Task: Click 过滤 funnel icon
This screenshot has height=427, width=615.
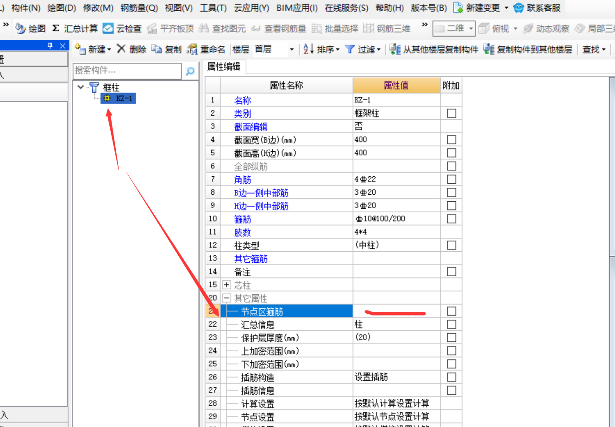Action: point(350,49)
